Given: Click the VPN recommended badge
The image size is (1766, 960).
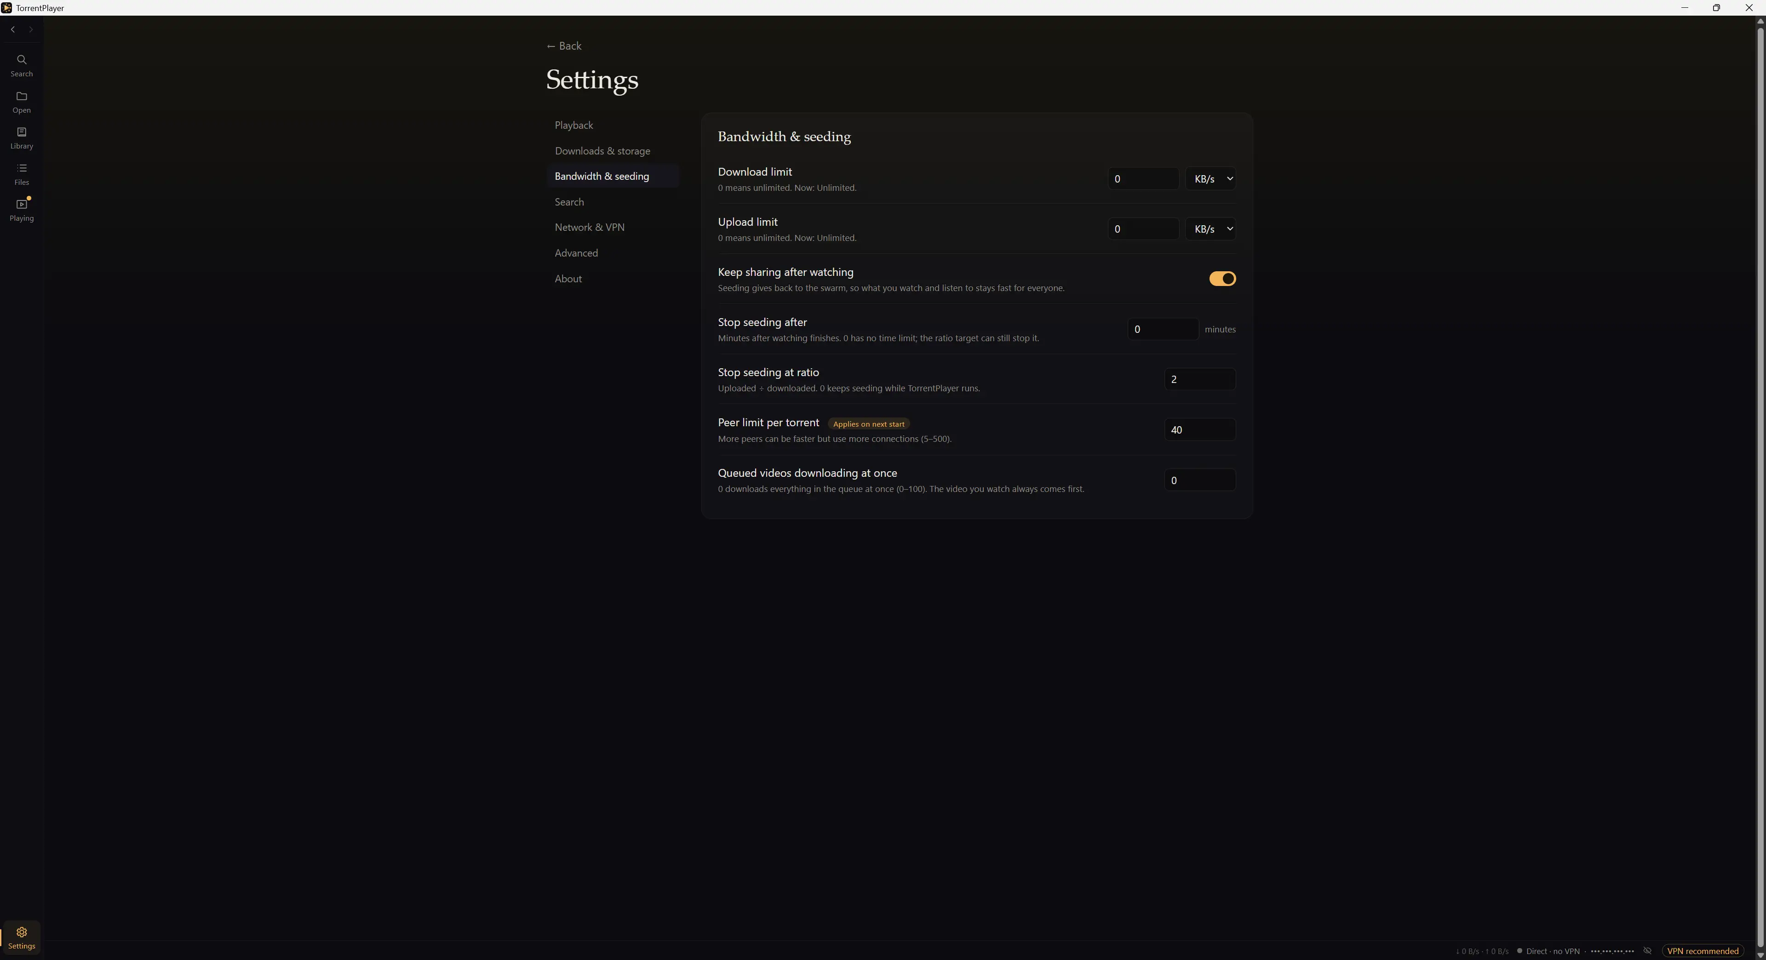Looking at the screenshot, I should (x=1702, y=950).
